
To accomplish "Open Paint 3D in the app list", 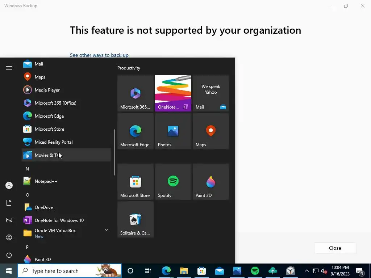I will 66,259.
